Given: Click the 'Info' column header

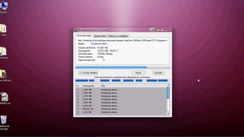Looking at the screenshot, I should pyautogui.click(x=103, y=86).
